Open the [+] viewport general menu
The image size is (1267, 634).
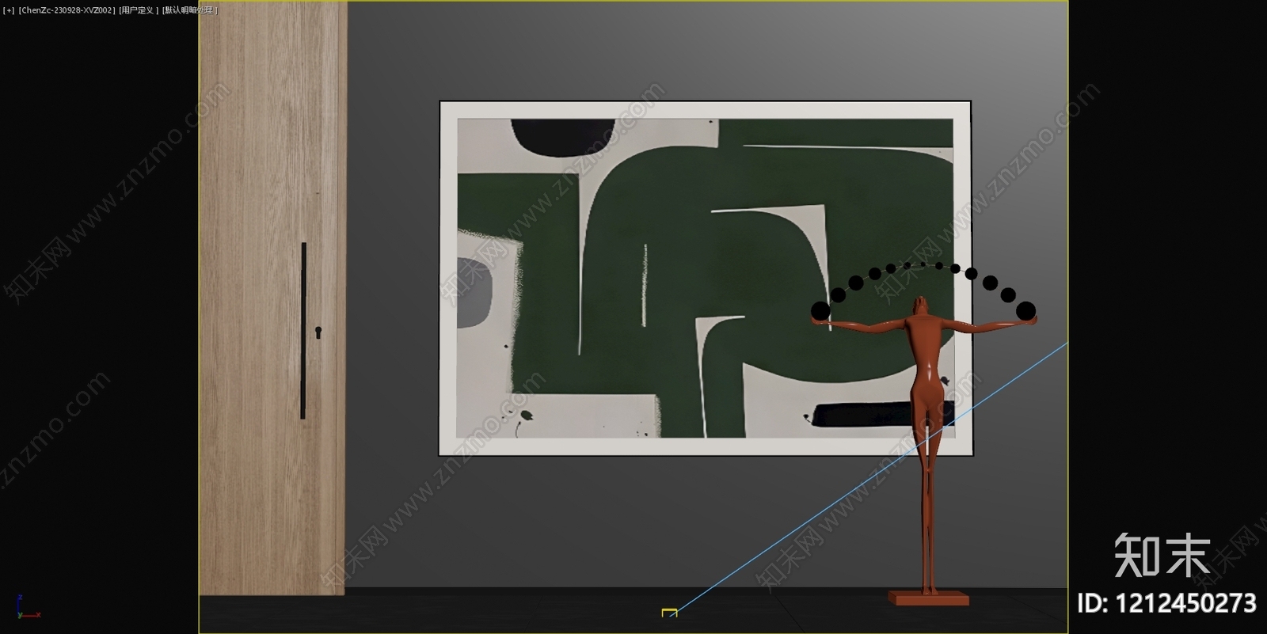[9, 10]
